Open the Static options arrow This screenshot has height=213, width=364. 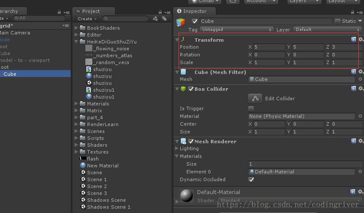click(360, 21)
